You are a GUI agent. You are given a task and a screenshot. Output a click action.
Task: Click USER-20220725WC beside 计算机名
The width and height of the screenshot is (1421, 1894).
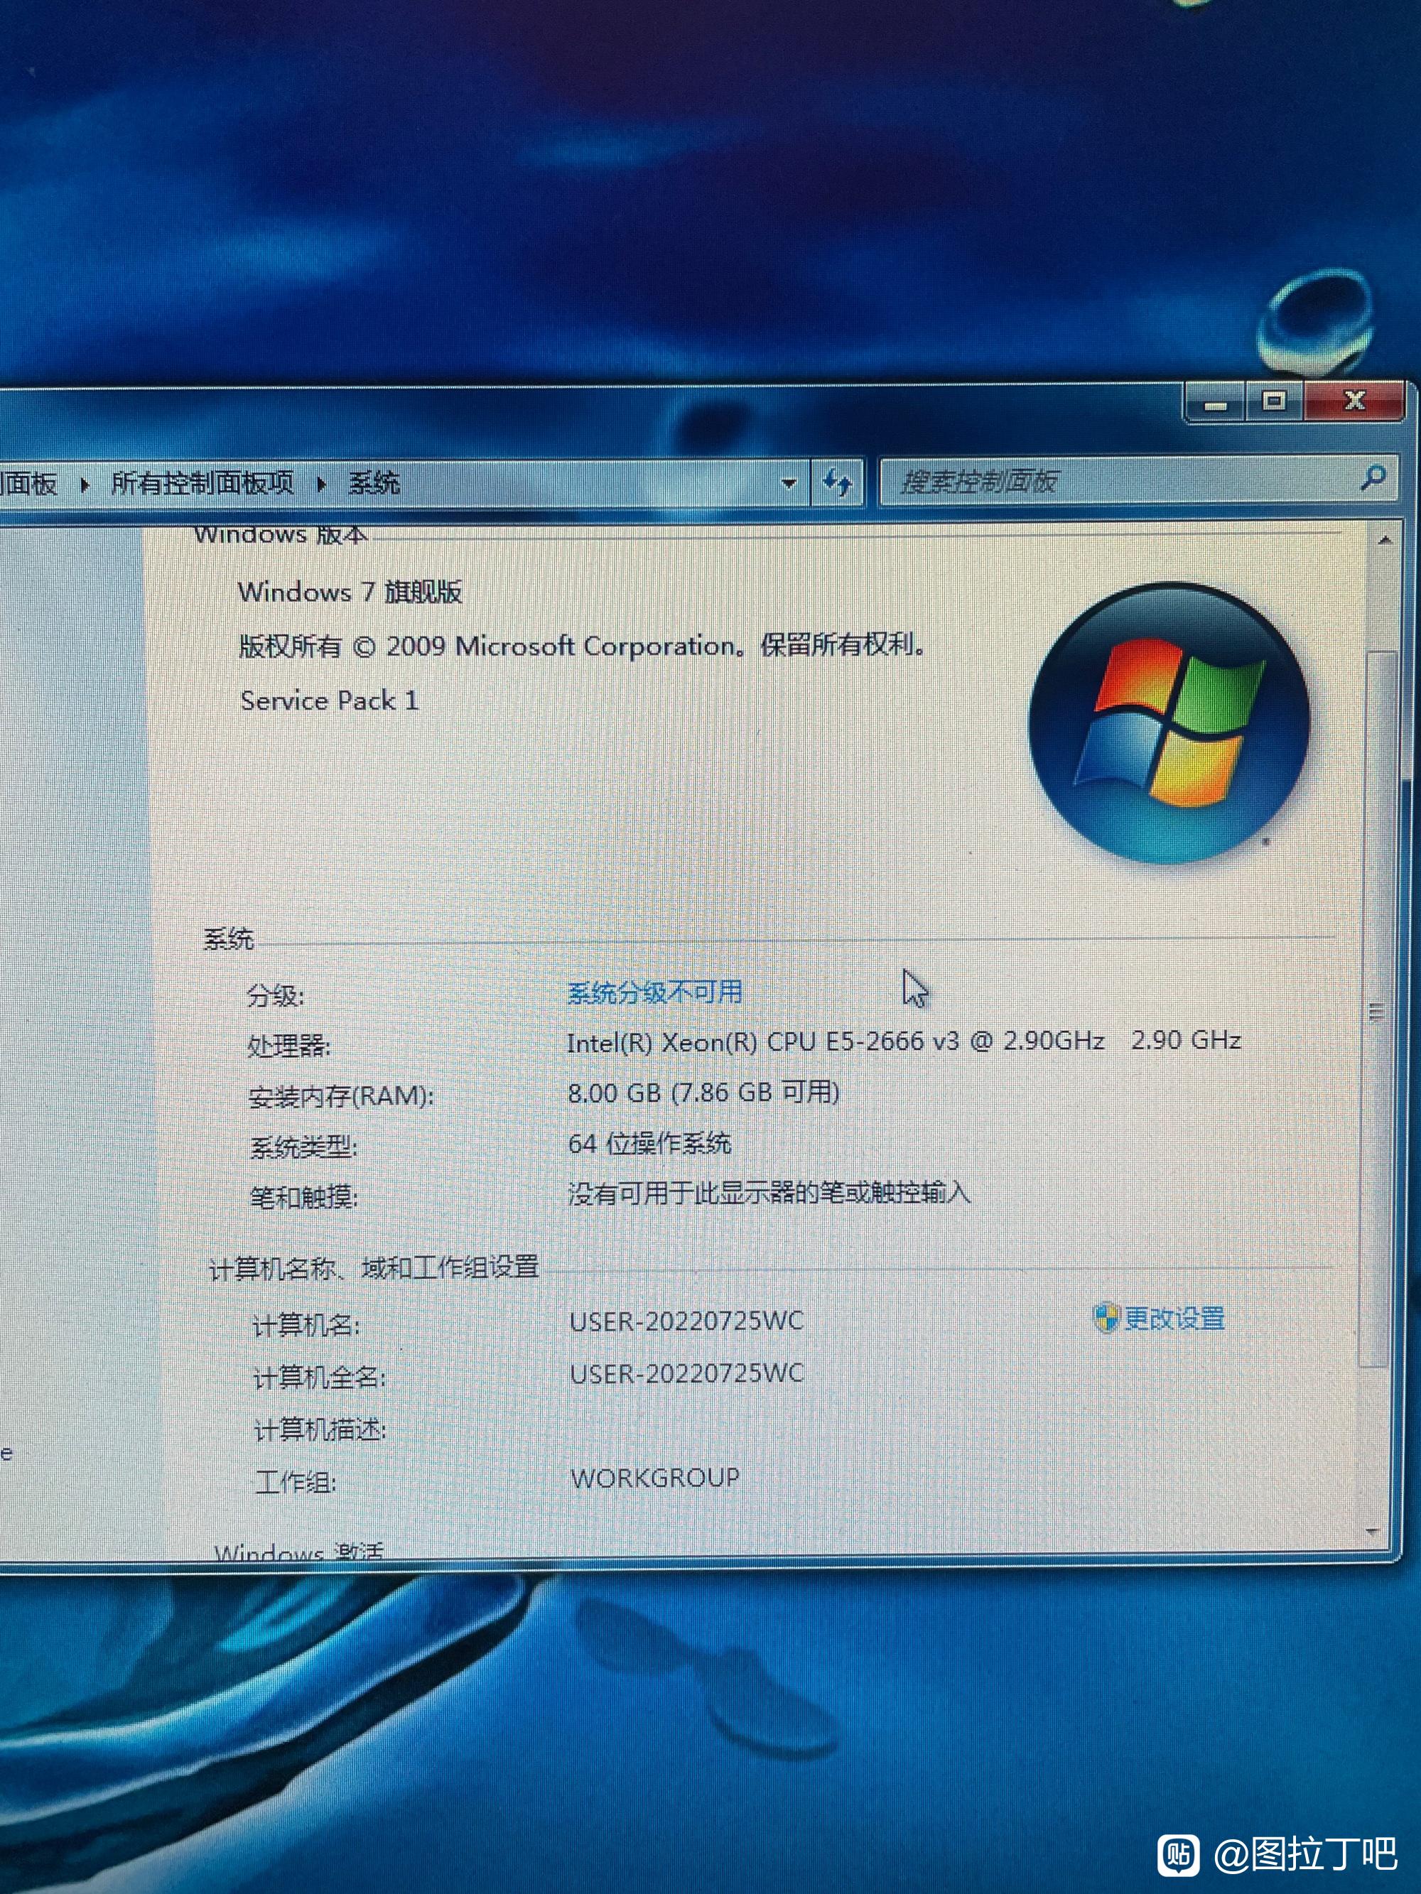coord(687,1320)
